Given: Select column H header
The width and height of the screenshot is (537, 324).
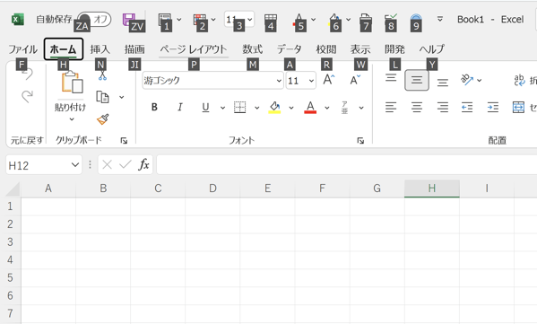Looking at the screenshot, I should point(432,188).
